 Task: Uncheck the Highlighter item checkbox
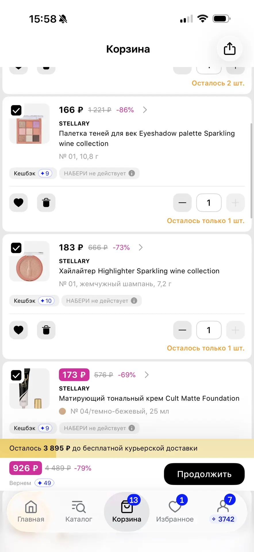point(16,248)
